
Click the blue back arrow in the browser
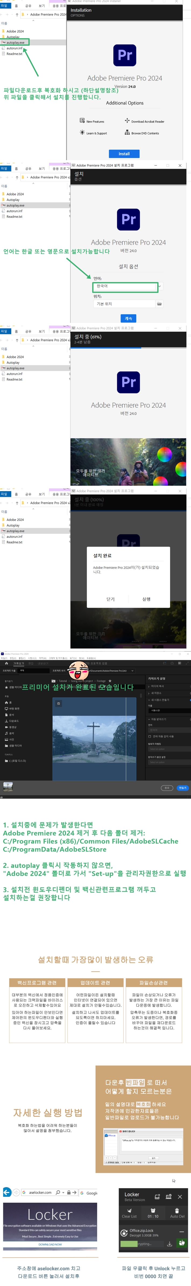click(7, 1192)
